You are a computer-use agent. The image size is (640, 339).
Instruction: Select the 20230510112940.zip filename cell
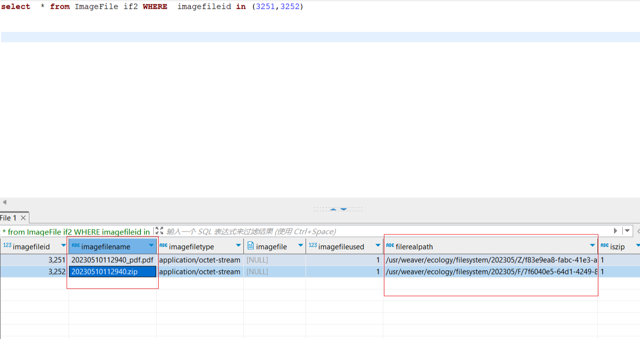(113, 272)
